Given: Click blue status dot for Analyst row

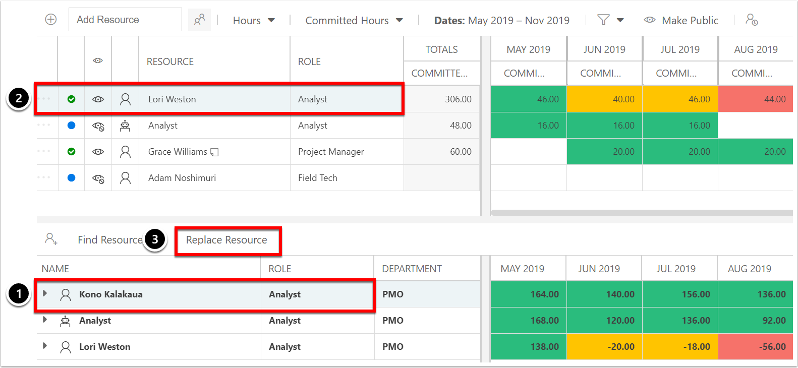Looking at the screenshot, I should (x=71, y=126).
